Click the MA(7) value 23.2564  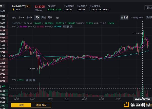coord(24,27)
